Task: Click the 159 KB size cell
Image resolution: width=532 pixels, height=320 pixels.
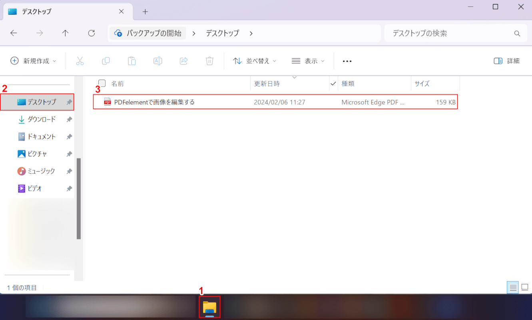Action: tap(446, 102)
